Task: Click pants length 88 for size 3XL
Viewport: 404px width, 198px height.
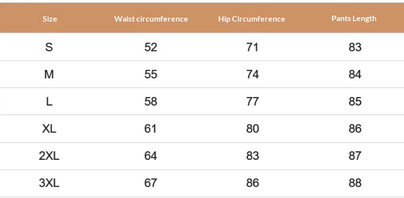Action: pos(354,183)
